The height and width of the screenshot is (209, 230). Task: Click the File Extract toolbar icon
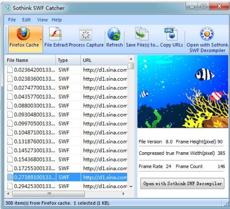[55, 34]
